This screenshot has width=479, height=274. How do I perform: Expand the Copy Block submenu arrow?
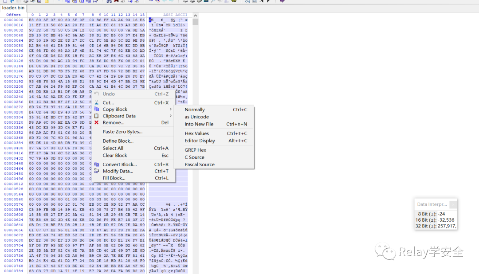171,110
